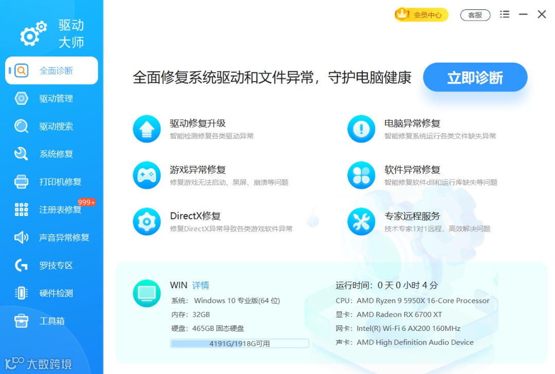
Task: Open 硬件检测 label in the sidebar
Action: coord(56,293)
